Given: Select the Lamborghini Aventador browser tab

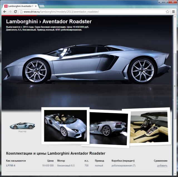Looking at the screenshot, I should click(20, 6).
